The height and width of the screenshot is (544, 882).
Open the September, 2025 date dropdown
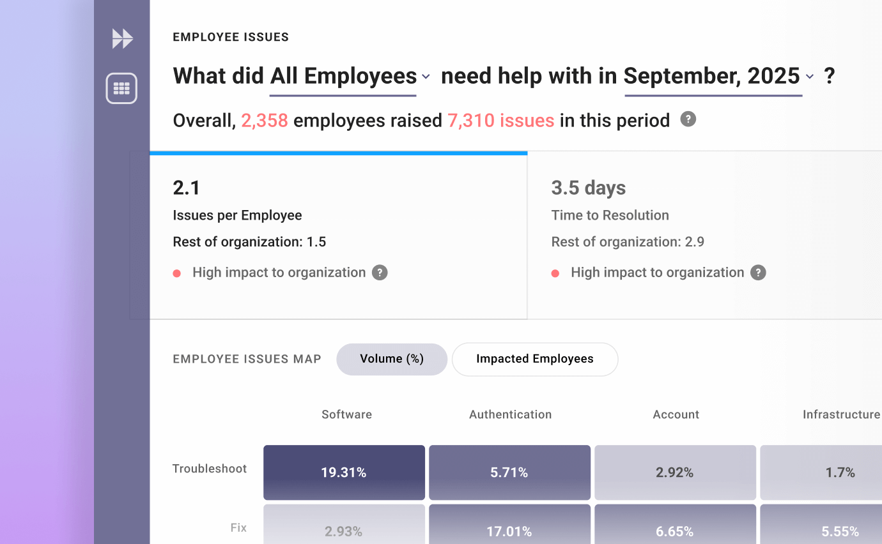pos(713,76)
